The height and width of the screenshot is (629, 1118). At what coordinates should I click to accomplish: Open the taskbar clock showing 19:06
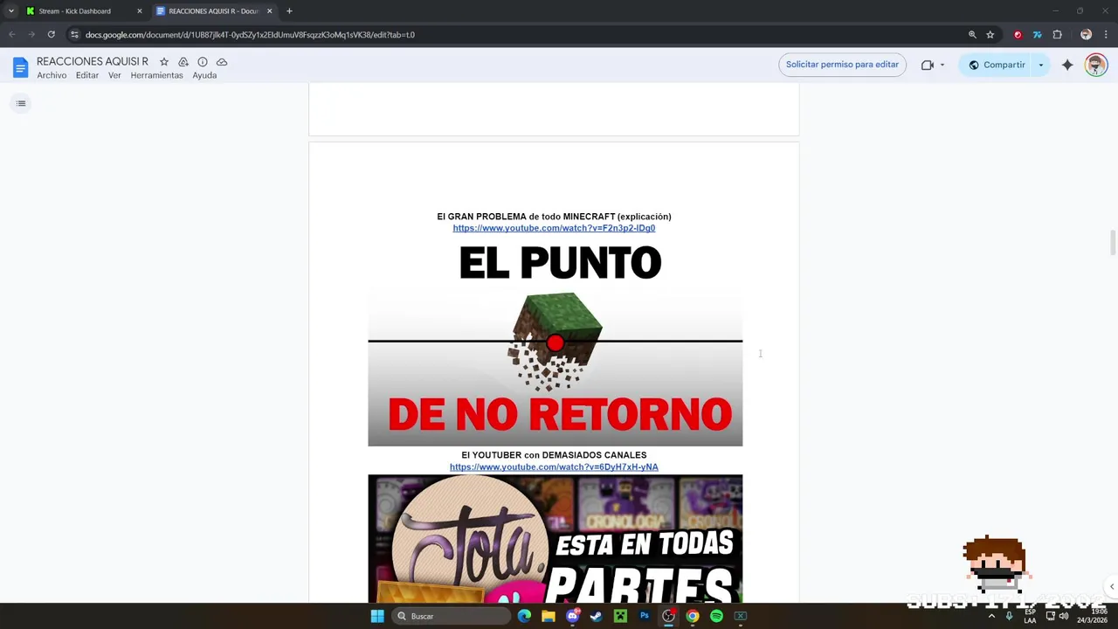(1092, 616)
